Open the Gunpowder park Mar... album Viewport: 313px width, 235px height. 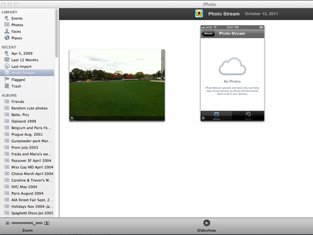[x=27, y=141]
